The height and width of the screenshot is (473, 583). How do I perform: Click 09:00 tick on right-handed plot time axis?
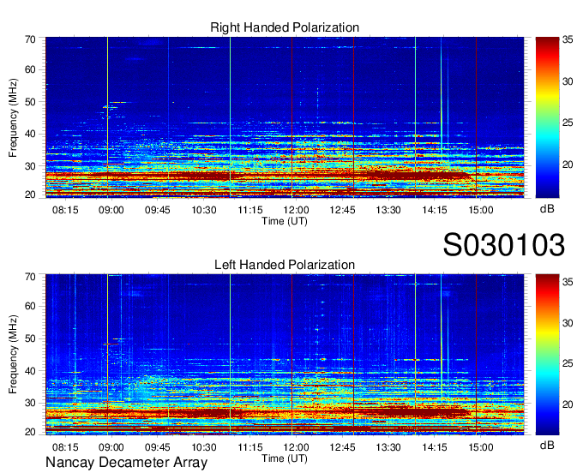coord(111,210)
